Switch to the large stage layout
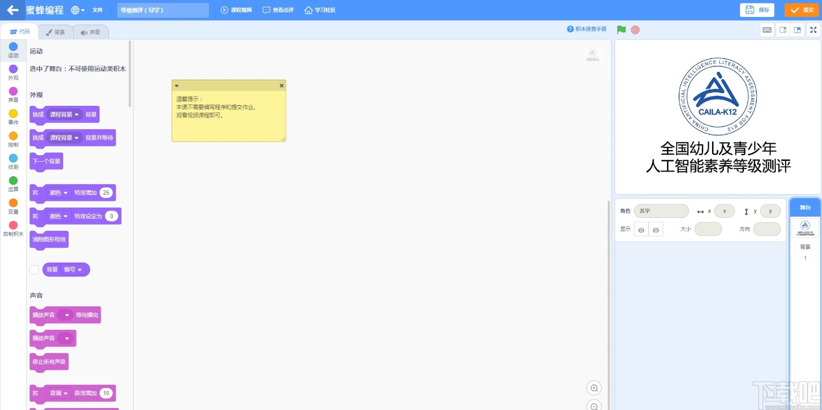Viewport: 822px width, 410px height. click(x=797, y=30)
